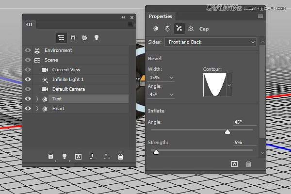Screen dimensions: 291x194
Task: Select the 3D panel tab
Action: (29, 25)
